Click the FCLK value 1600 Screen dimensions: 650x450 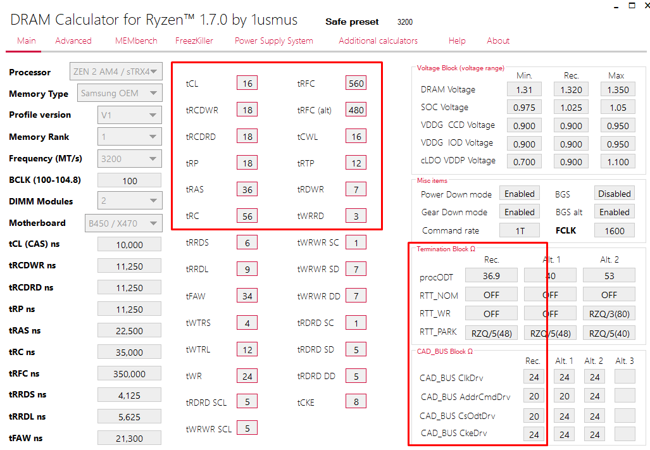(x=615, y=230)
